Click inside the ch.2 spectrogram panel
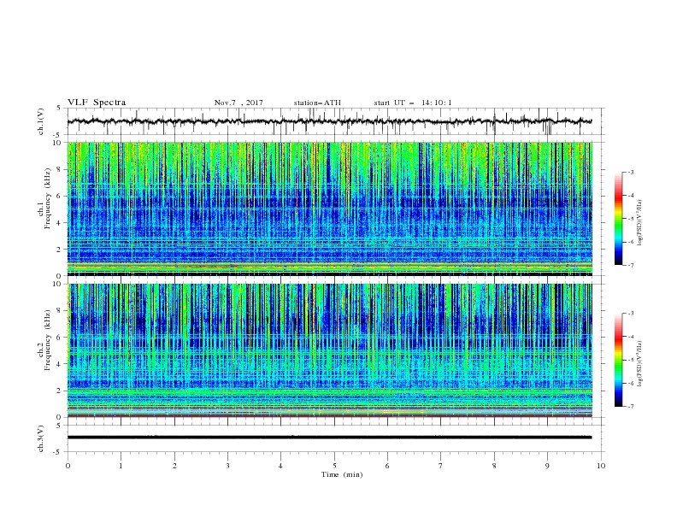Screen dimensions: 677x523 click(330, 350)
